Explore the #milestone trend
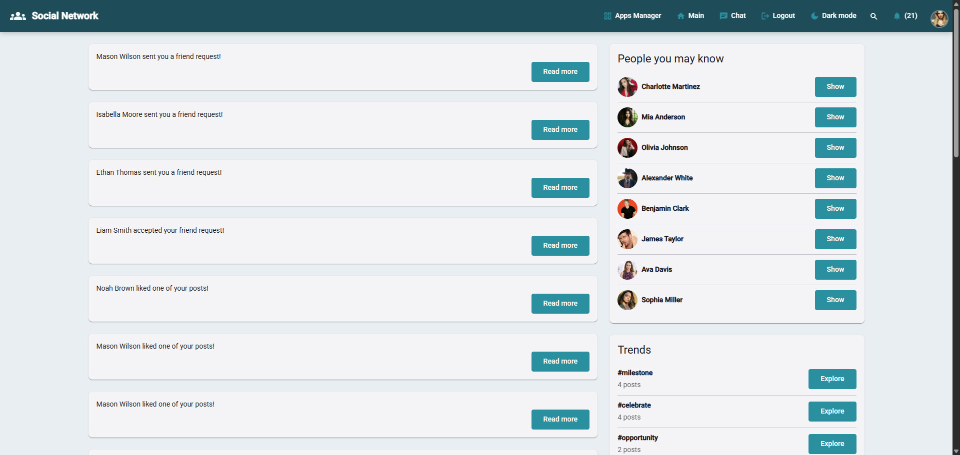960x455 pixels. 832,379
